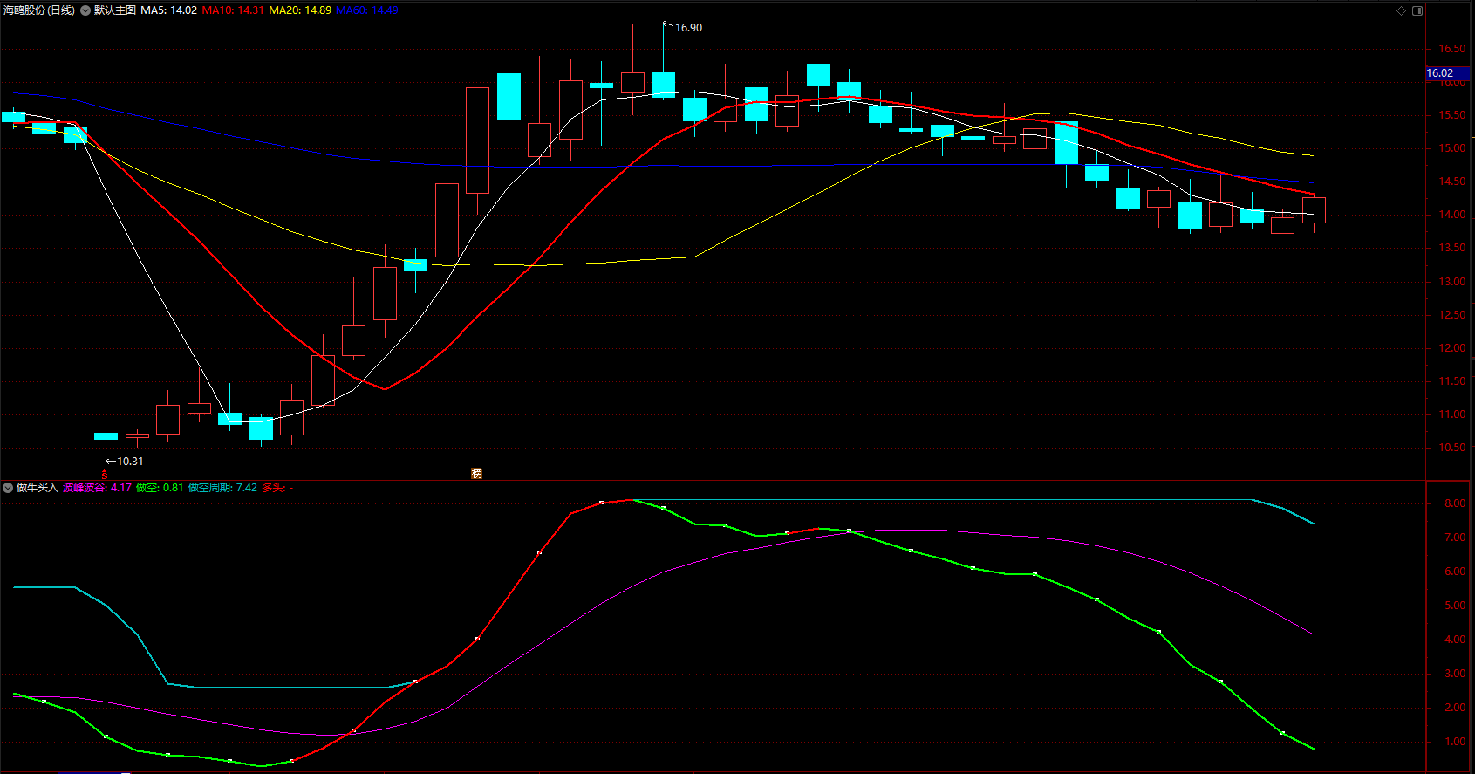Viewport: 1475px width, 774px height.
Task: Click the 14.50 price axis label
Action: (x=1452, y=182)
